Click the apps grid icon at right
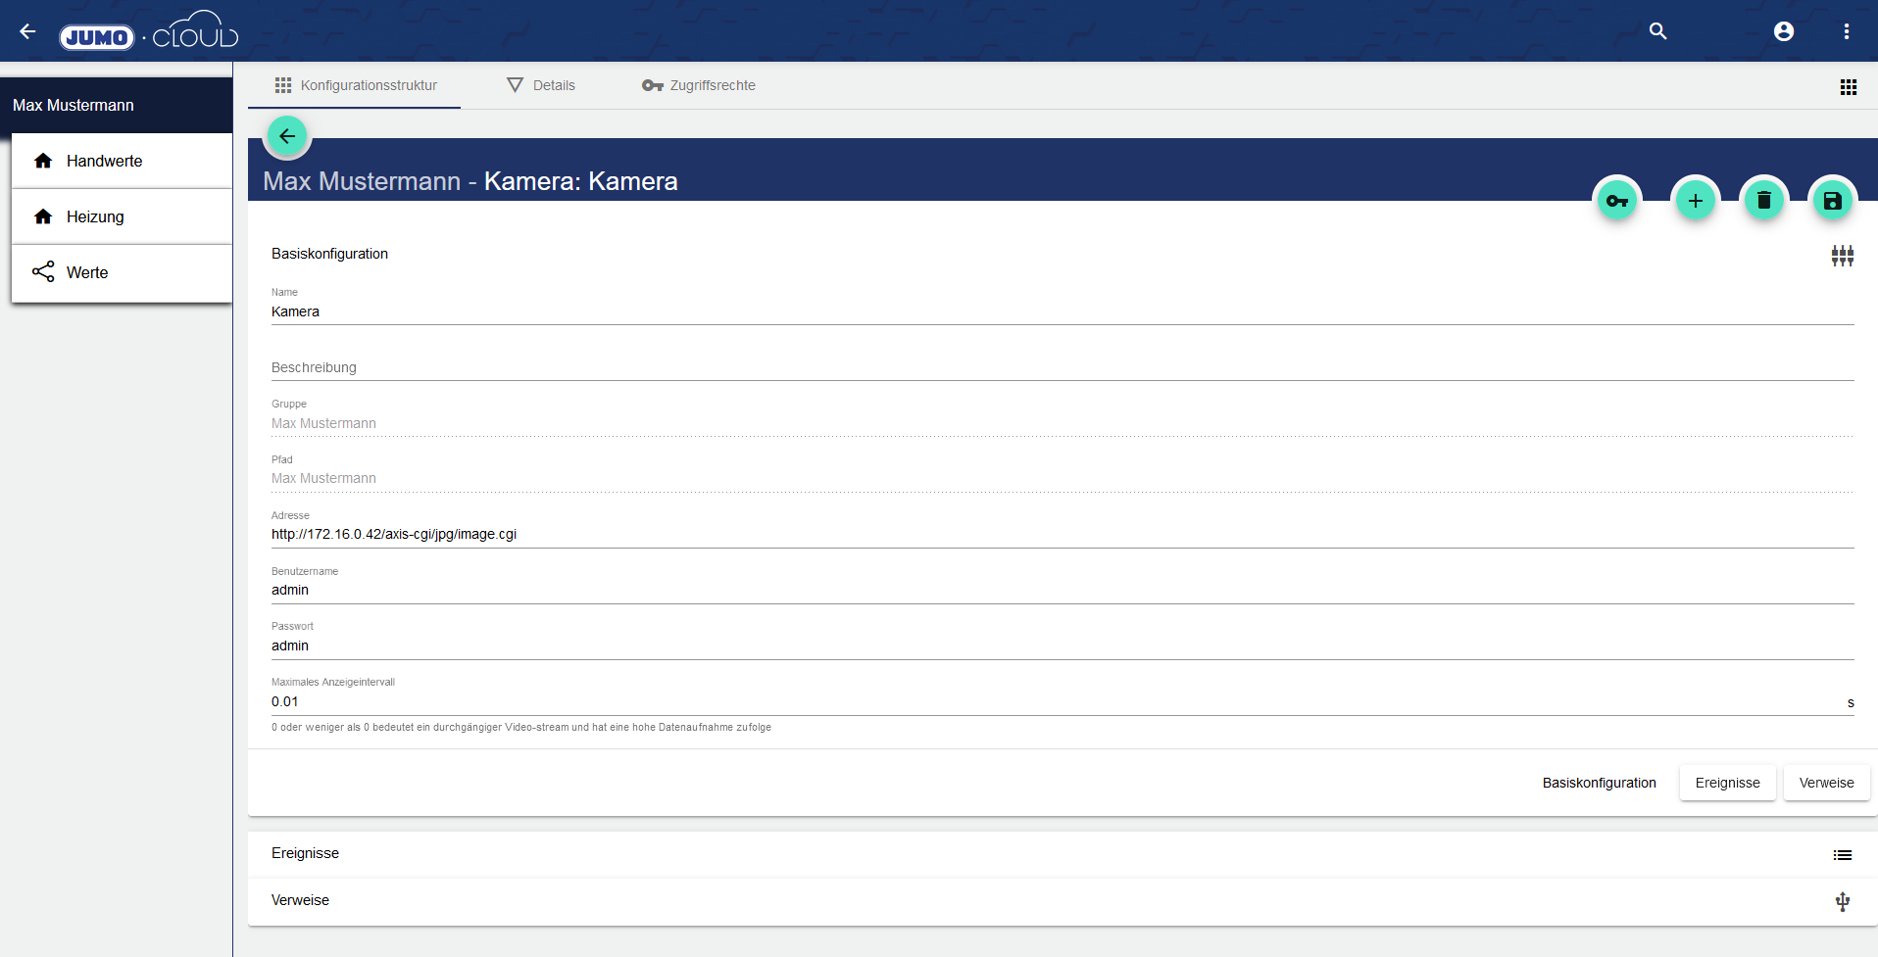 tap(1848, 87)
